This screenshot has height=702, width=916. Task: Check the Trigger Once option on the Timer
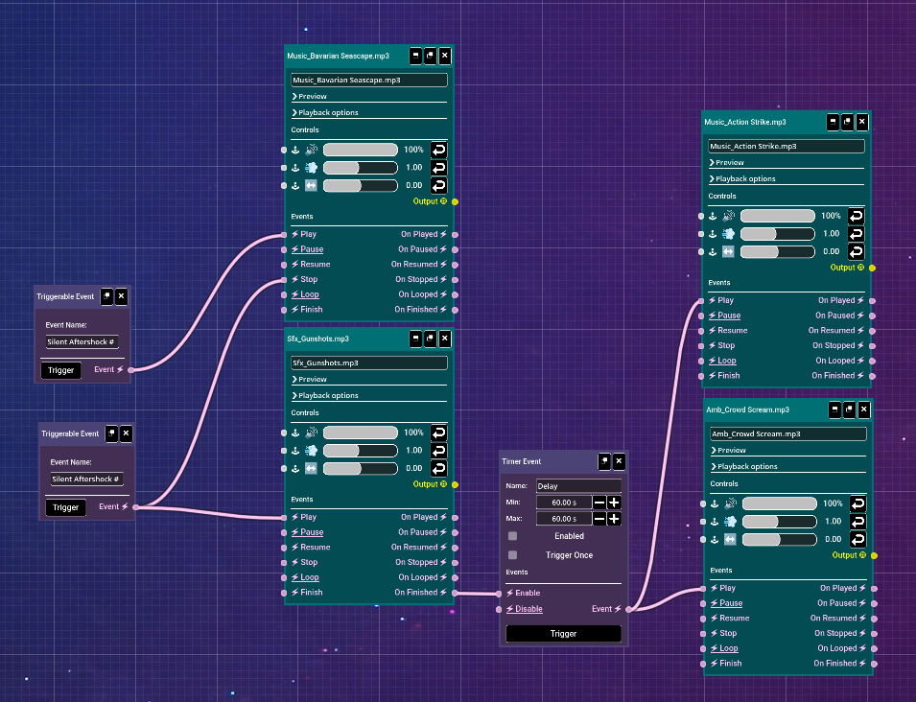pyautogui.click(x=511, y=555)
